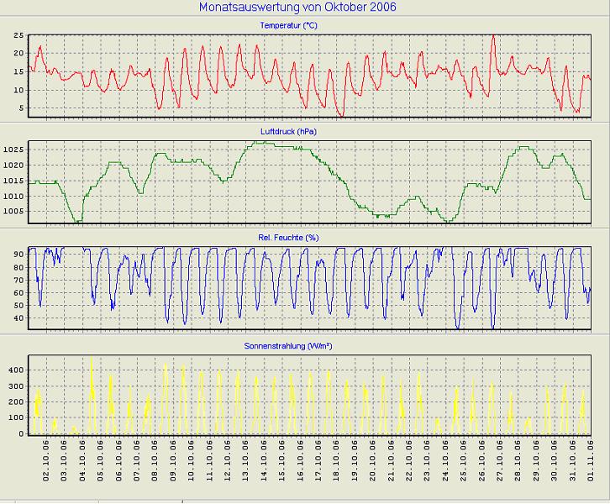
Task: Click the 25 tick on temperature axis
Action: pos(18,36)
